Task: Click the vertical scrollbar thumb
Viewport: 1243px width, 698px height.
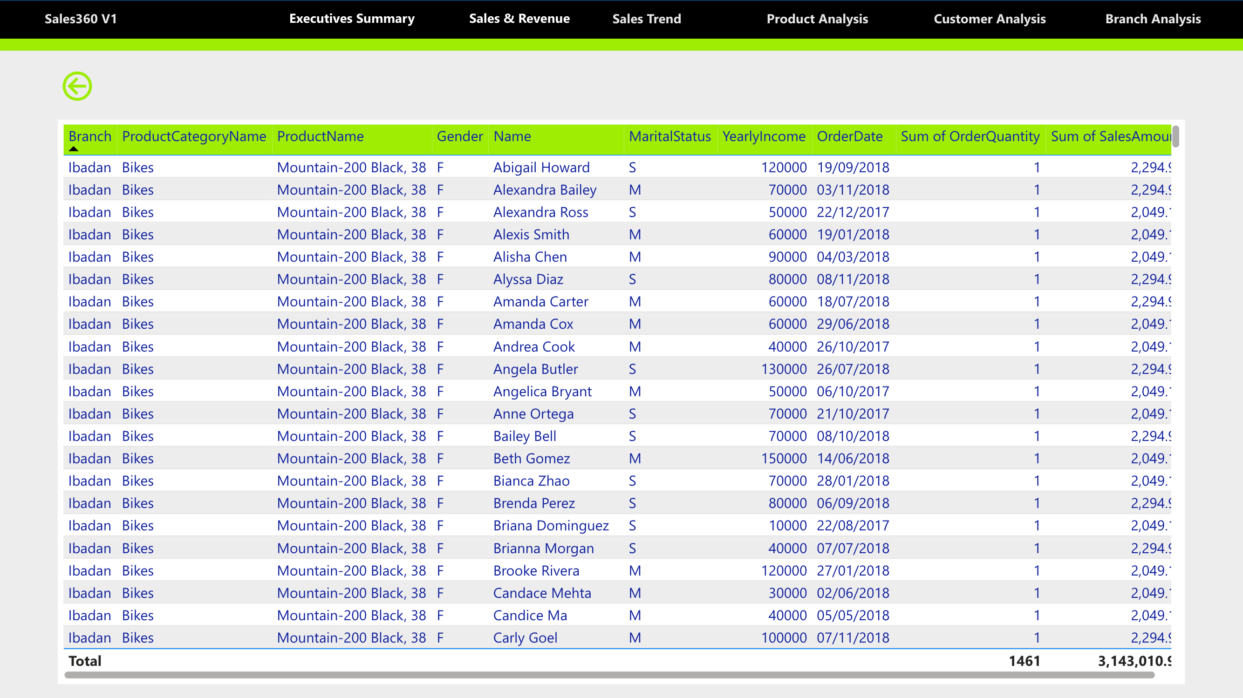Action: coord(1175,136)
